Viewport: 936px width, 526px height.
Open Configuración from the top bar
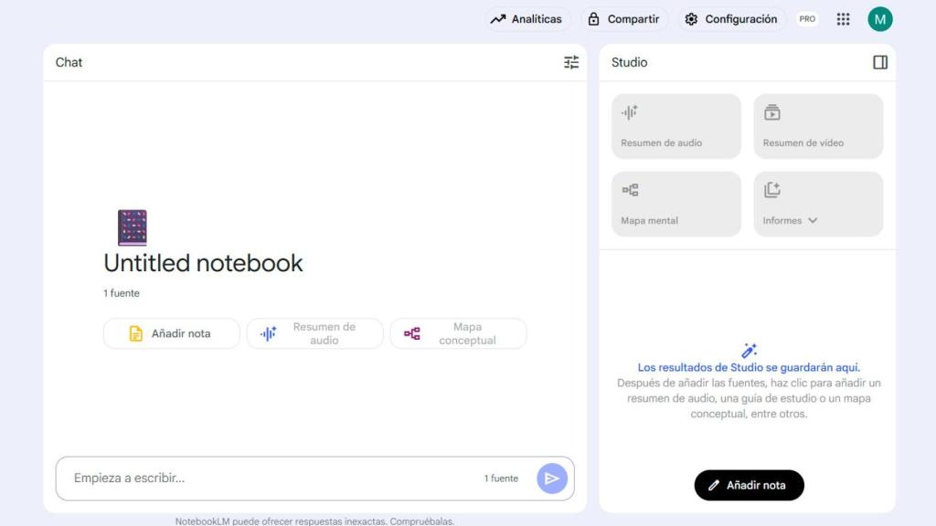(x=731, y=17)
